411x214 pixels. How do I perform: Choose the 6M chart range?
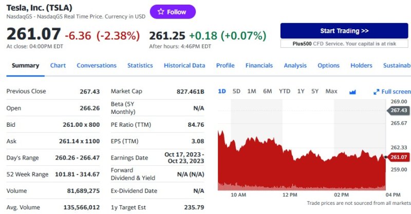268,91
